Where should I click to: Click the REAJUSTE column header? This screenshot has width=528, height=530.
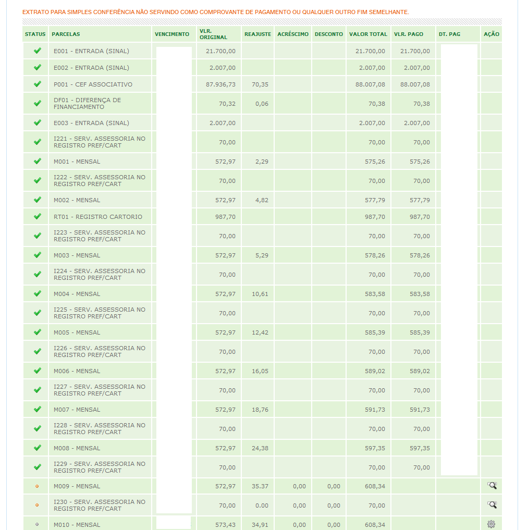257,34
